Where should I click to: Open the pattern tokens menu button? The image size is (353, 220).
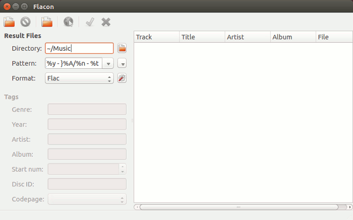pos(122,63)
